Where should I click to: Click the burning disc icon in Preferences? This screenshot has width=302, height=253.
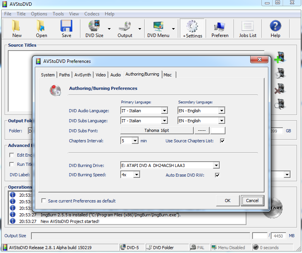(55, 90)
